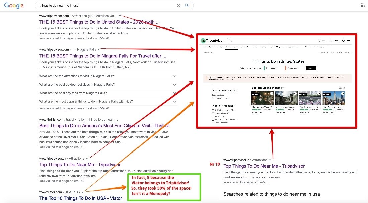Expand 'best day trips from Niagara Falls' question

pyautogui.click(x=174, y=93)
